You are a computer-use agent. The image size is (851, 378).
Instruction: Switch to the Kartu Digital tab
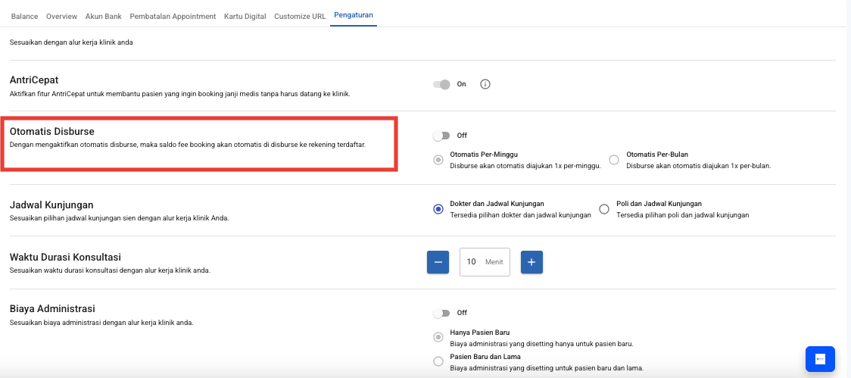coord(245,16)
